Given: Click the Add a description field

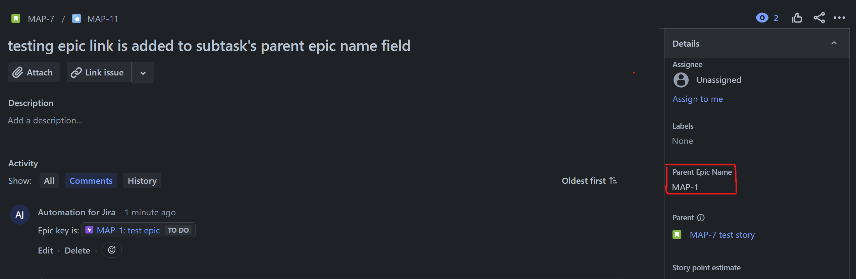Looking at the screenshot, I should tap(45, 120).
